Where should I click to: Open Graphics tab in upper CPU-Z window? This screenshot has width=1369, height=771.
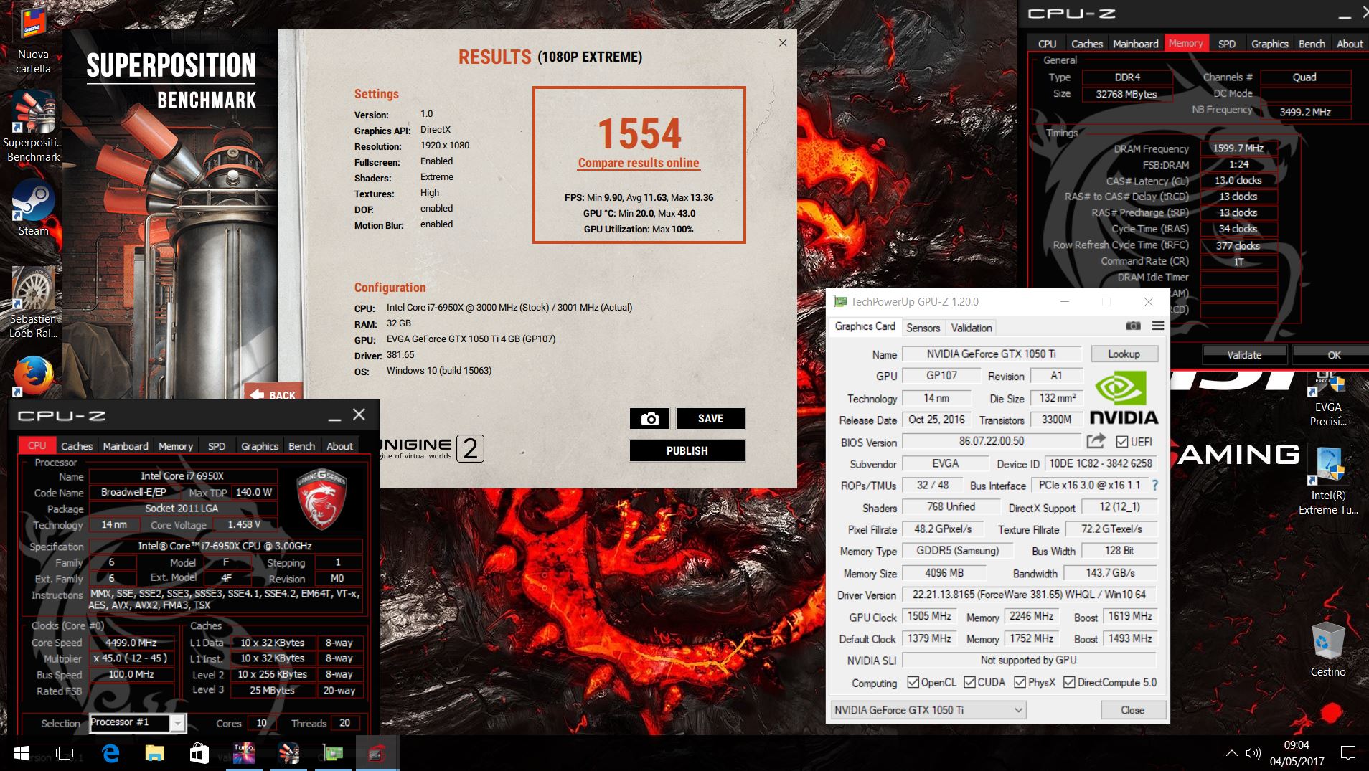1270,44
